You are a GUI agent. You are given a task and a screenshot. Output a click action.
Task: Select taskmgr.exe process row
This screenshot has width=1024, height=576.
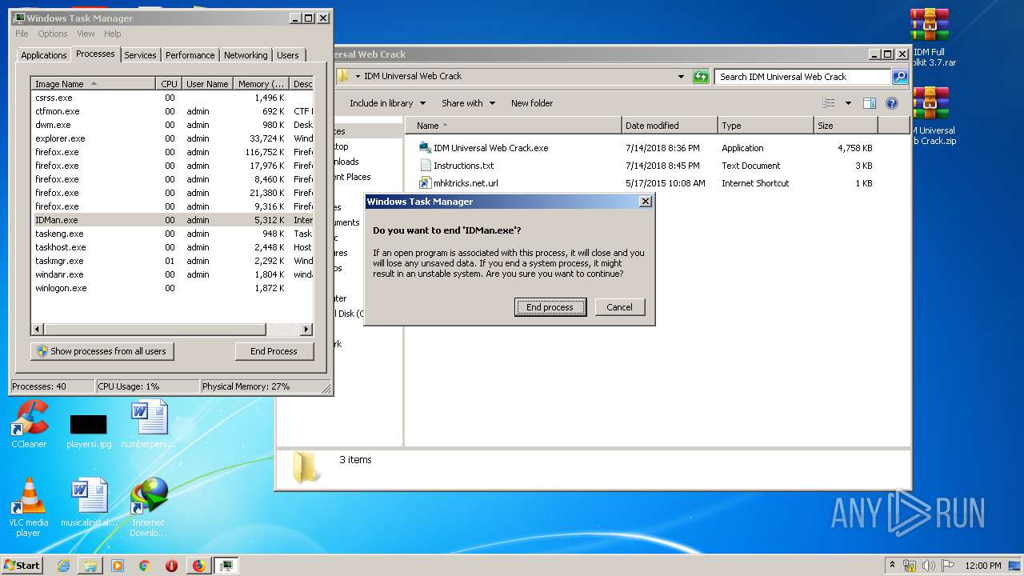(x=172, y=261)
